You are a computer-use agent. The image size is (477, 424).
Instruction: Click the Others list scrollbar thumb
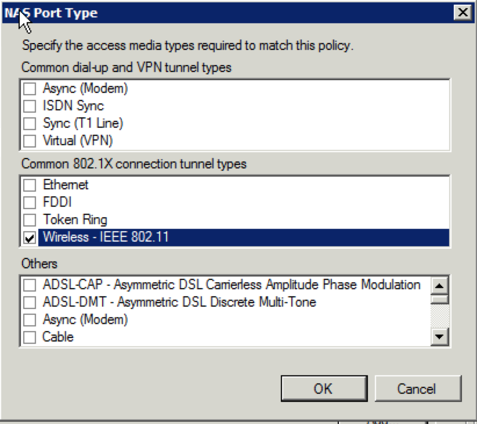[x=439, y=299]
